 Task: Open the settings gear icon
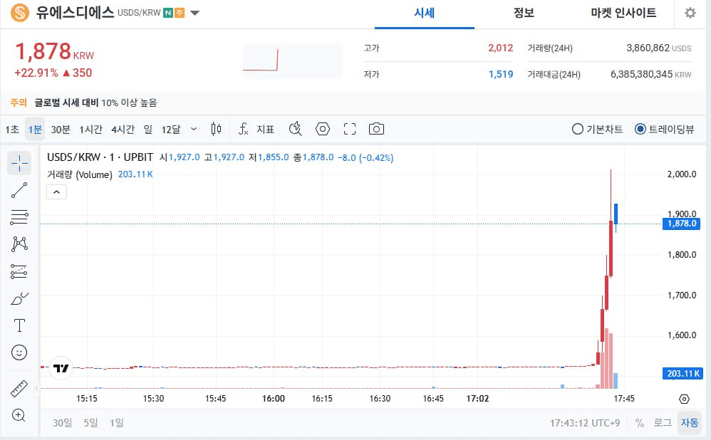(690, 14)
